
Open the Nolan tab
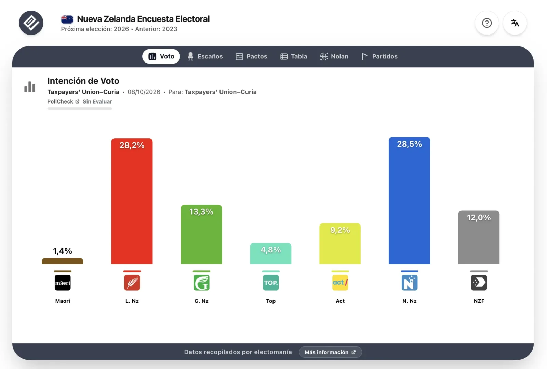click(x=334, y=56)
